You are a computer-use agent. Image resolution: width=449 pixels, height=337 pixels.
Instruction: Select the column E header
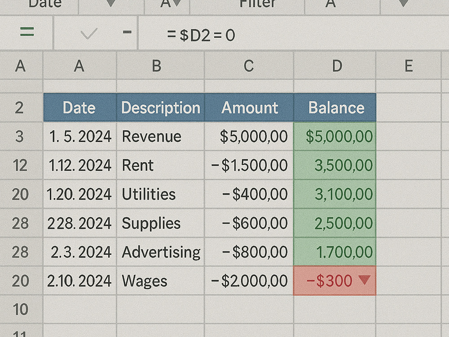(x=409, y=66)
